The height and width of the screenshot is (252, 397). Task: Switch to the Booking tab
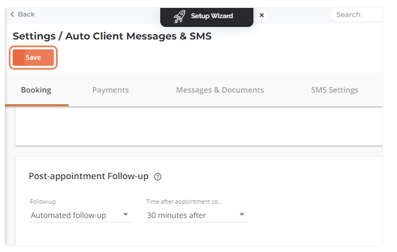click(x=36, y=90)
